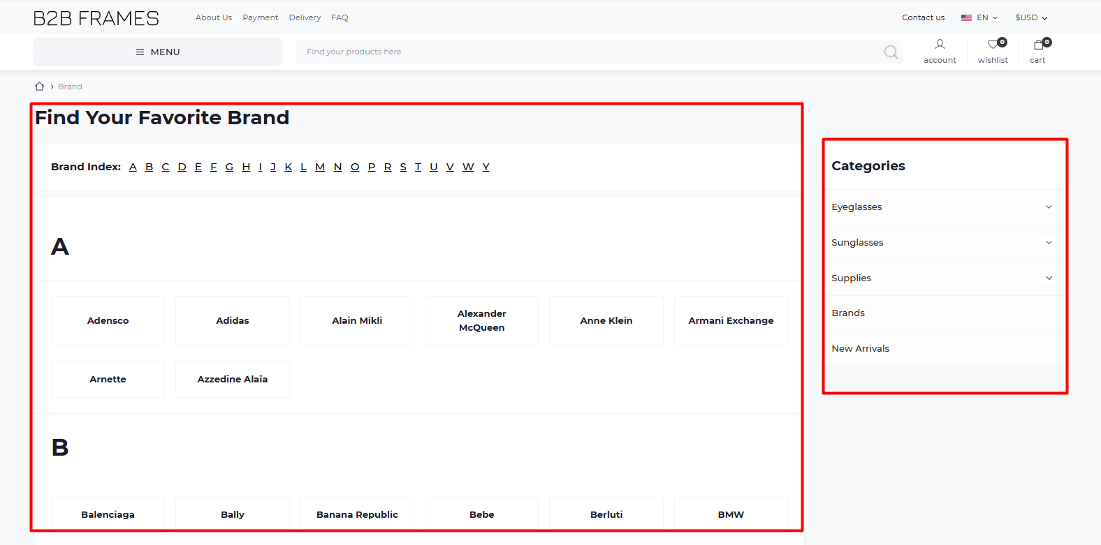Jump to letter A in Brand Index

pyautogui.click(x=133, y=167)
